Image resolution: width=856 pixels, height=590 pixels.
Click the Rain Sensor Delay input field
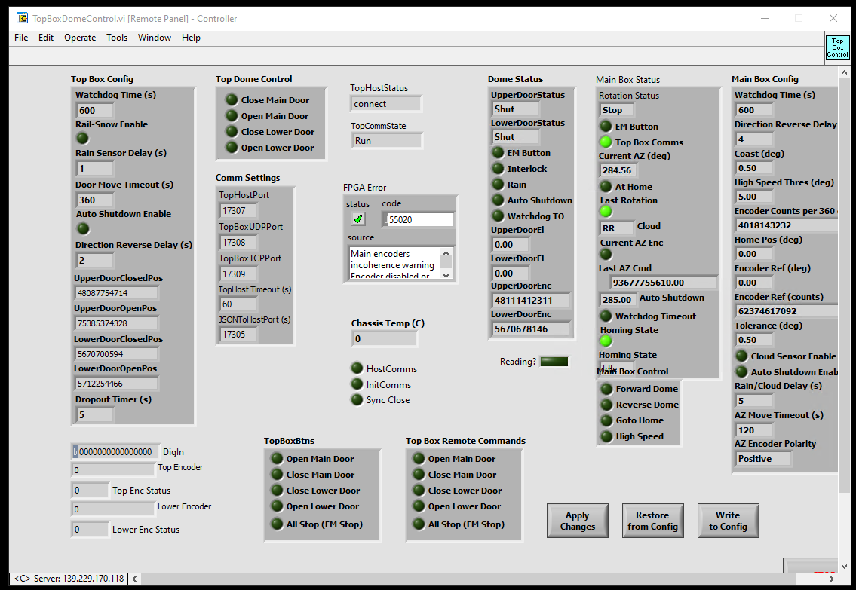[x=95, y=169]
